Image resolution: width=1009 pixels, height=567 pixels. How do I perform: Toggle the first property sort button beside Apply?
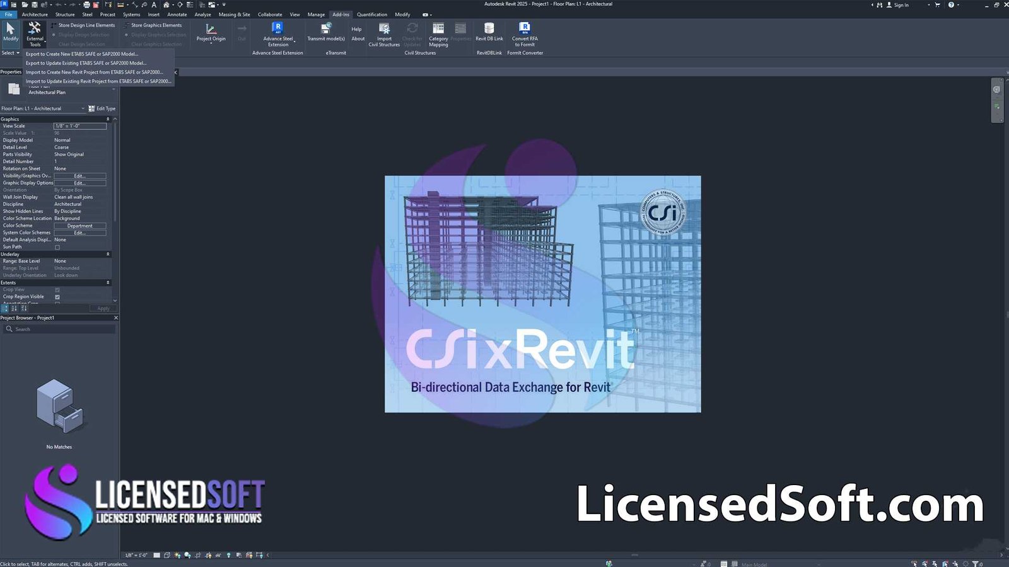point(5,308)
